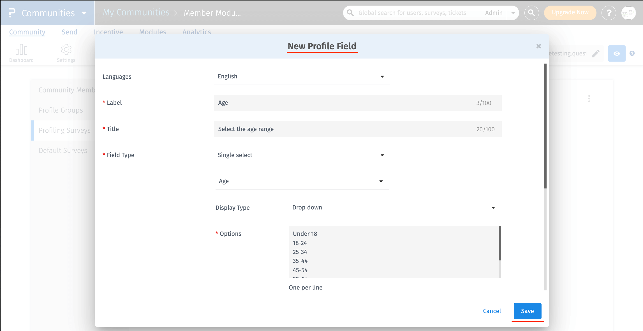This screenshot has width=643, height=331.
Task: Click the magnifier search icon
Action: [x=531, y=13]
